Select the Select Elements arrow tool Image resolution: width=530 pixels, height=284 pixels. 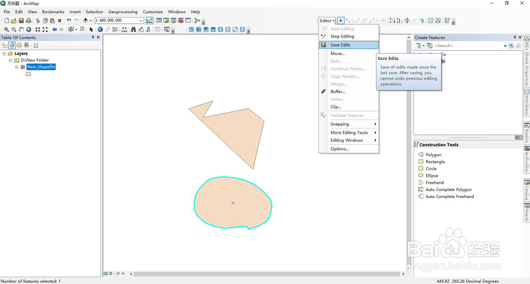[91, 30]
